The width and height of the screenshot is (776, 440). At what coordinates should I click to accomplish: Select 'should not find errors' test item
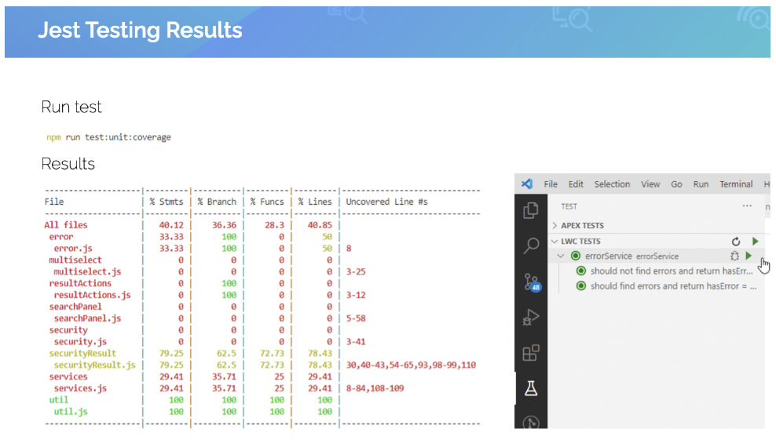click(x=664, y=271)
